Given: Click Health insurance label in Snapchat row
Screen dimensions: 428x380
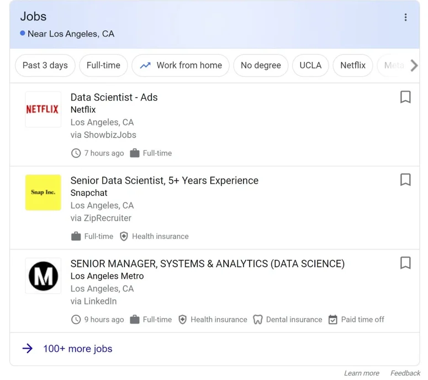Looking at the screenshot, I should click(160, 236).
